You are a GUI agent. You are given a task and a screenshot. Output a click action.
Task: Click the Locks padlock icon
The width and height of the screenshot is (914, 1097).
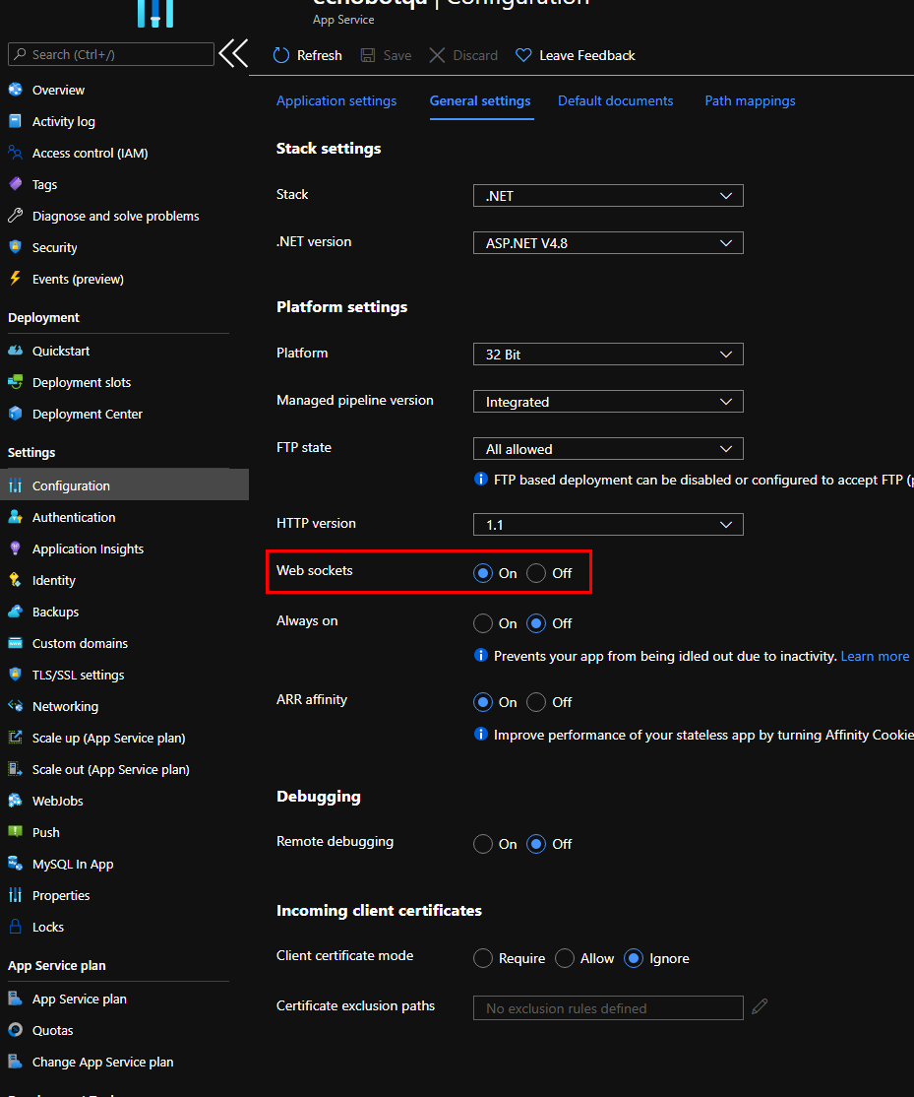pyautogui.click(x=16, y=927)
